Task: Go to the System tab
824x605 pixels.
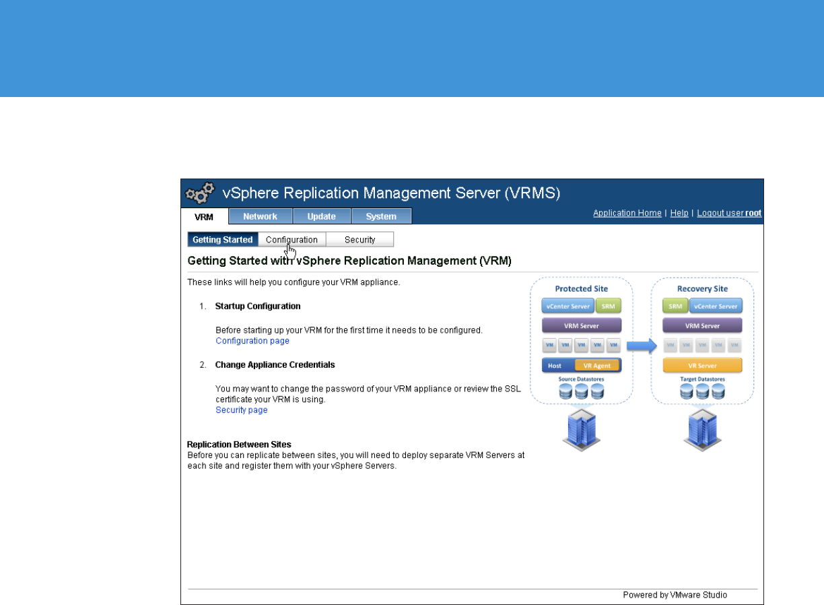Action: [x=381, y=216]
